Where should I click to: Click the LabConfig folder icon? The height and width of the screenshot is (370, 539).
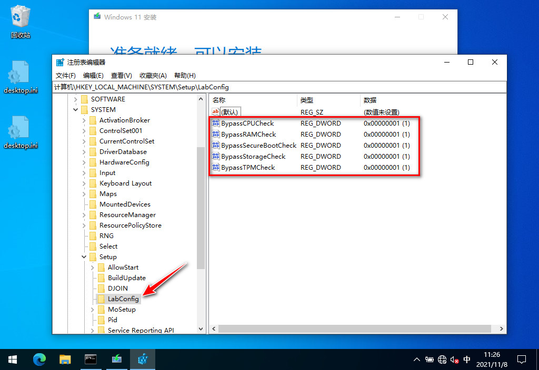[x=102, y=299]
